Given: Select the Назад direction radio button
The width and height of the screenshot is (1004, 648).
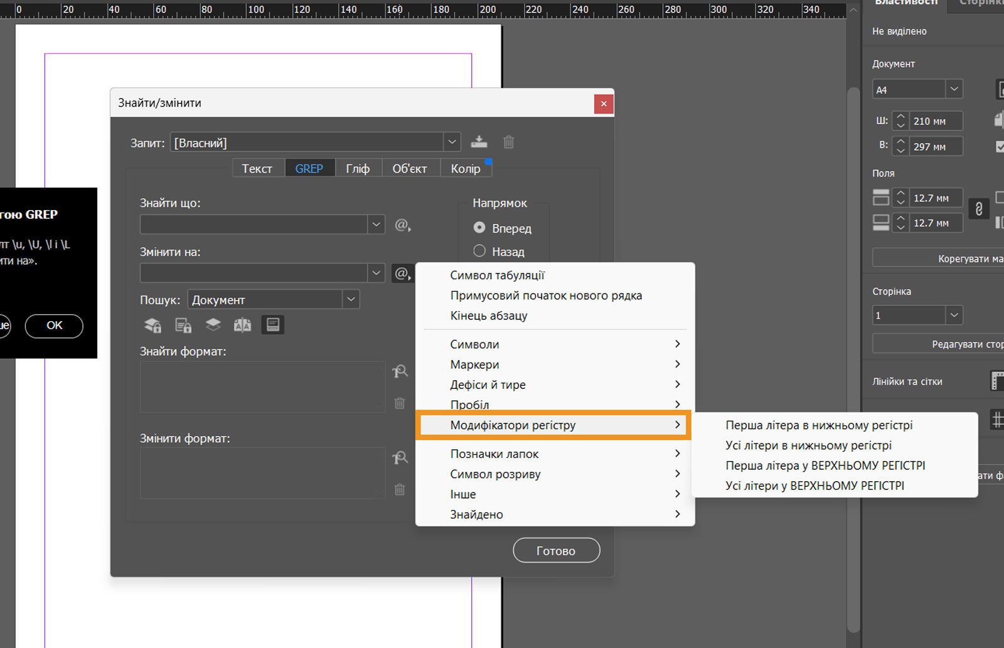Looking at the screenshot, I should 479,251.
